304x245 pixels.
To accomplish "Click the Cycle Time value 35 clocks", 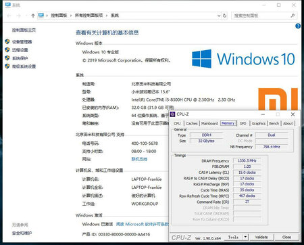I will click(247, 190).
